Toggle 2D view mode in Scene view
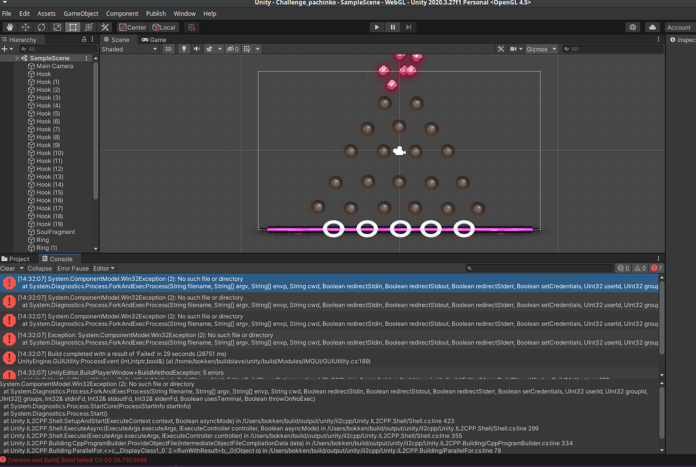 (x=169, y=48)
